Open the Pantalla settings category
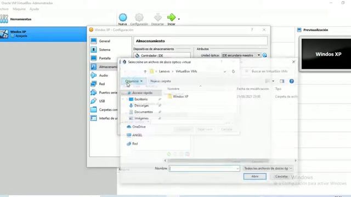351x197 pixels. (x=104, y=58)
